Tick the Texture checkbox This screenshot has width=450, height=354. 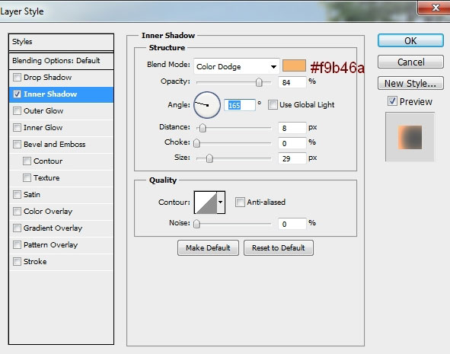pos(27,177)
